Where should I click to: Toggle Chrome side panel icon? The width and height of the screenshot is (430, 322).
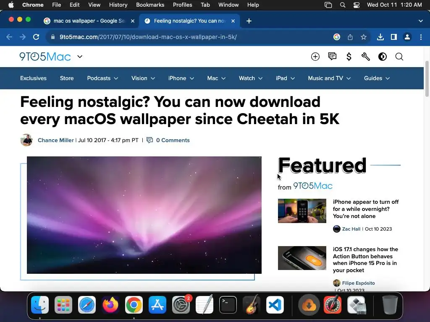[394, 37]
